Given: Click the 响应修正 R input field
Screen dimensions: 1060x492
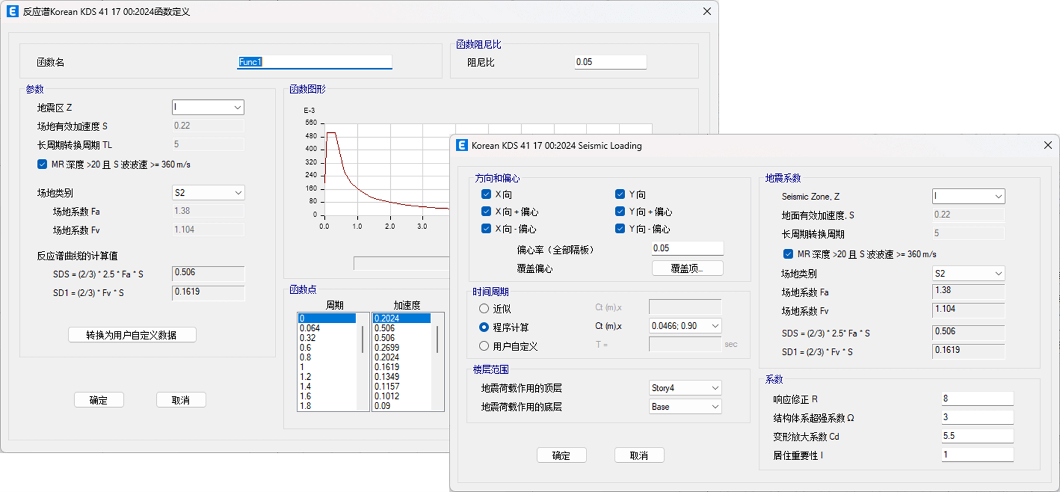Looking at the screenshot, I should coord(977,399).
